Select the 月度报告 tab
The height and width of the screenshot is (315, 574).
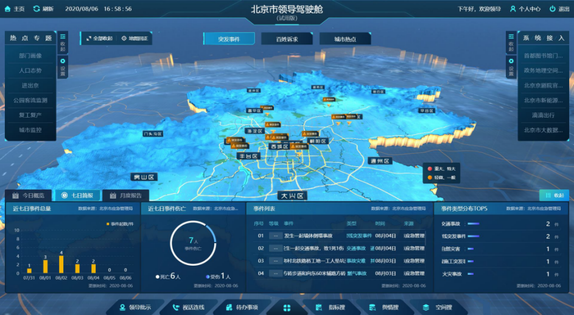(x=126, y=196)
